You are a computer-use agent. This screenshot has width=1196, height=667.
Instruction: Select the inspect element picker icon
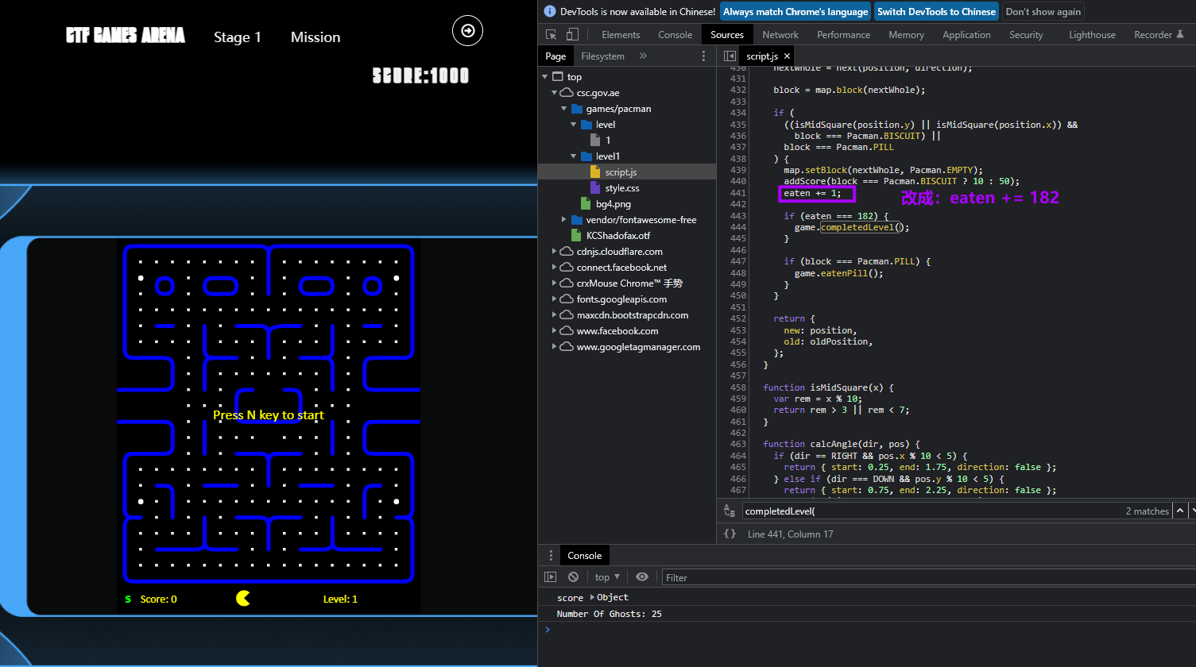coord(552,35)
